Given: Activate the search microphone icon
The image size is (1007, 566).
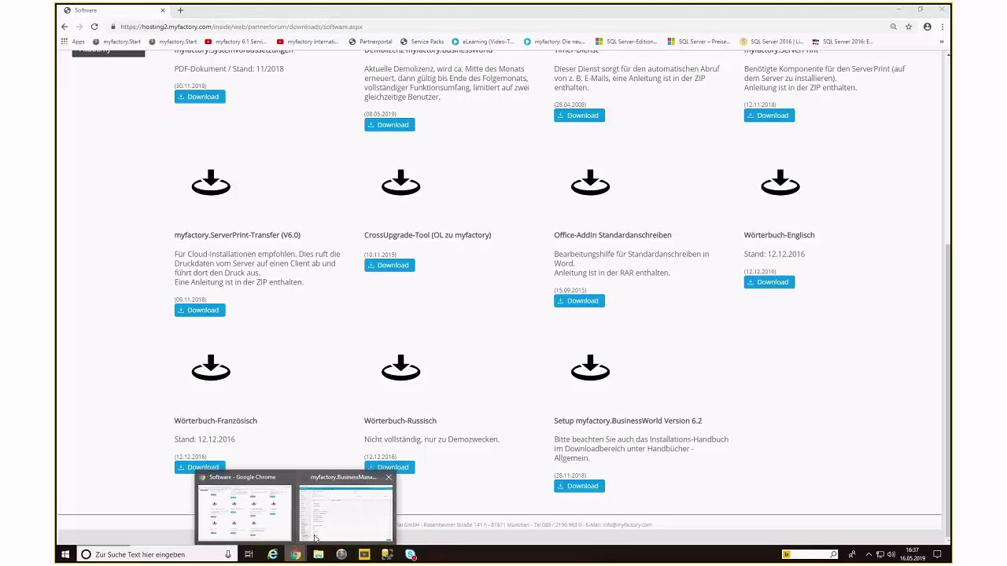Looking at the screenshot, I should point(228,554).
